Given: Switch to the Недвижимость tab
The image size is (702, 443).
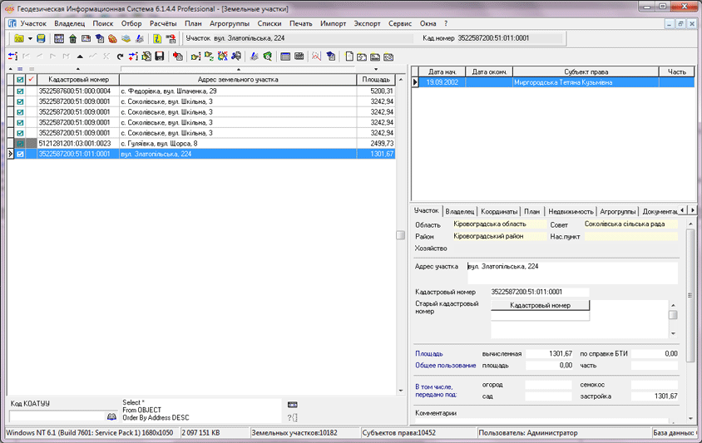Looking at the screenshot, I should click(x=571, y=211).
